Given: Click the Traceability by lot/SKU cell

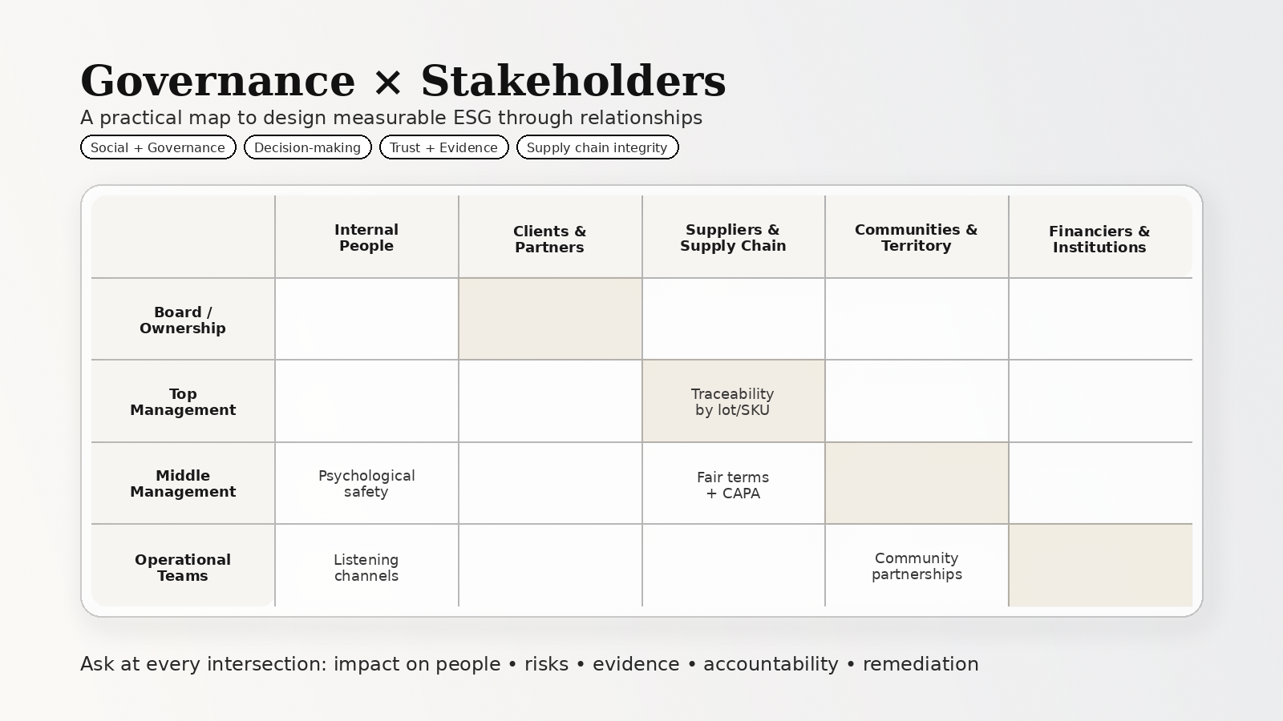Looking at the screenshot, I should click(734, 401).
